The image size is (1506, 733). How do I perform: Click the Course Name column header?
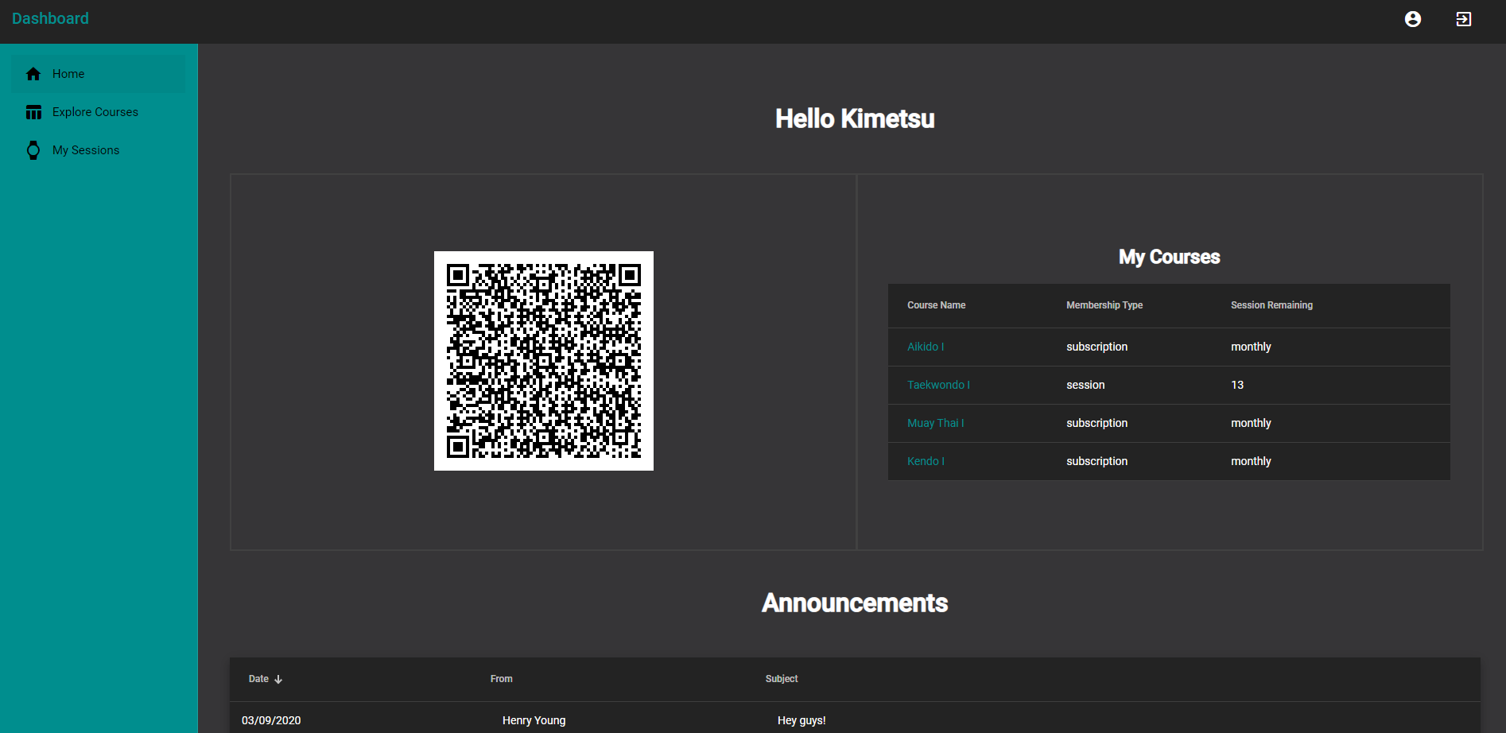(936, 305)
